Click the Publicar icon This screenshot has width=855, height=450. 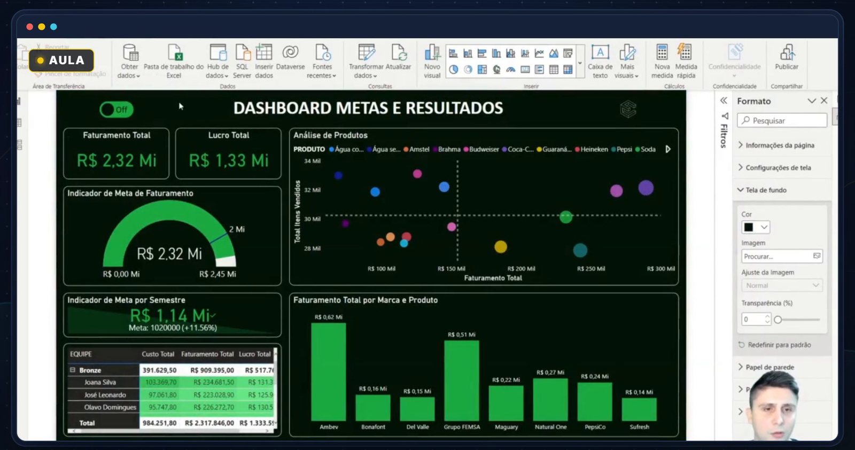click(787, 52)
